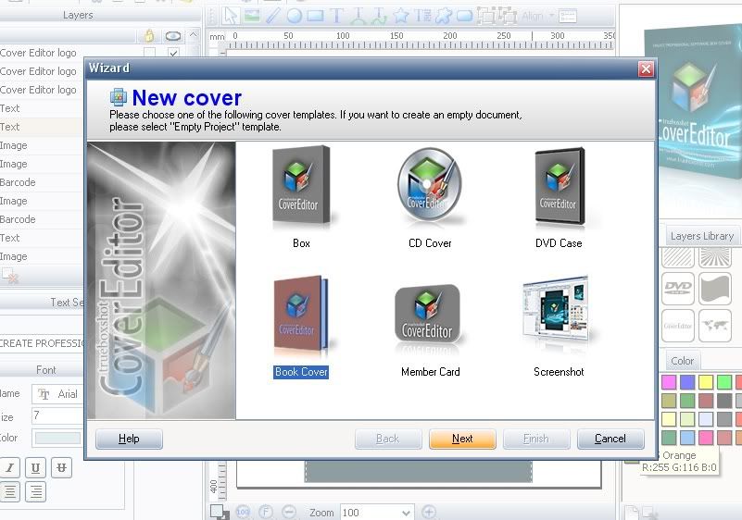This screenshot has width=742, height=520.
Task: Pick the magenta color swatch
Action: tap(669, 382)
